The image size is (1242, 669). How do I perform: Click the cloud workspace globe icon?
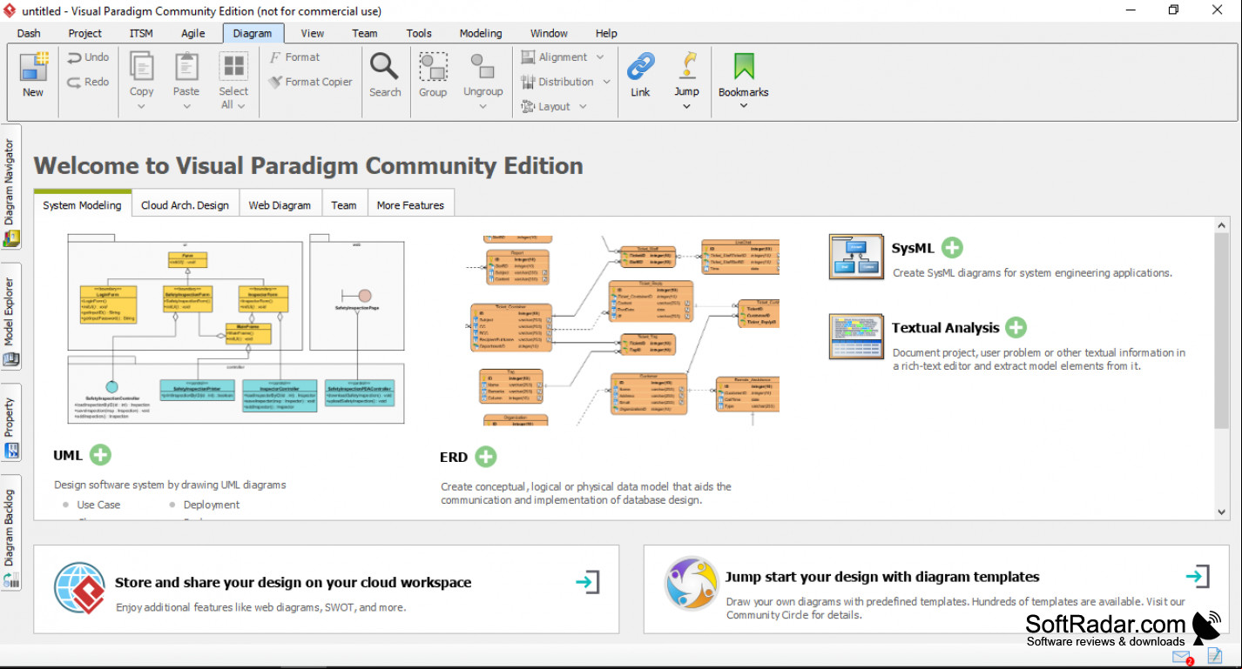point(80,588)
